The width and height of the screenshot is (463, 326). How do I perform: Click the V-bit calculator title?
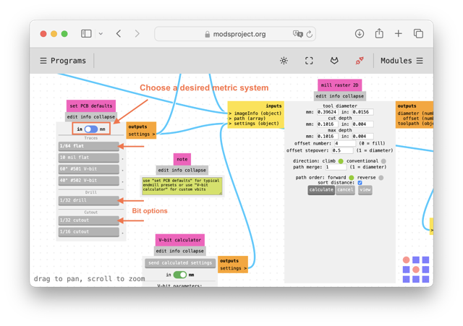180,240
